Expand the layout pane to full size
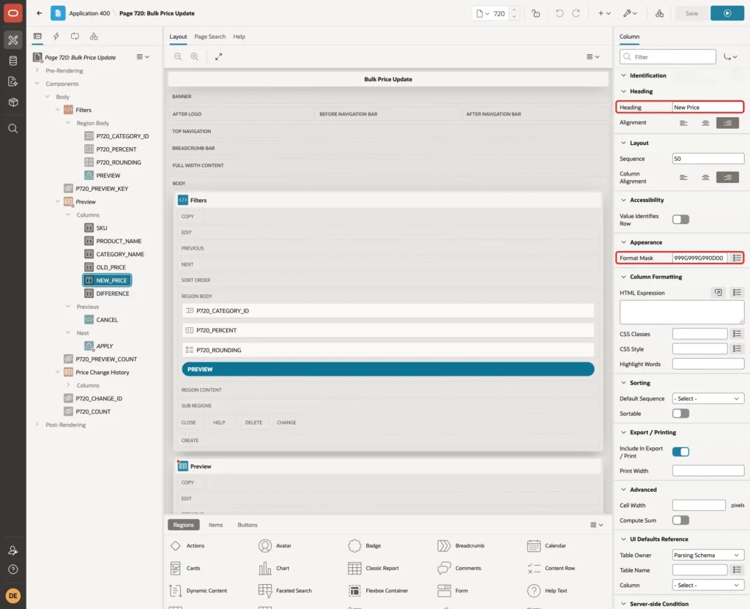 click(218, 56)
